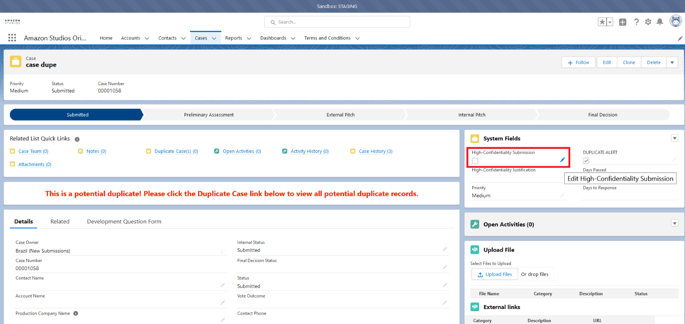The image size is (685, 324).
Task: Click the Or drop files zone
Action: 535,274
